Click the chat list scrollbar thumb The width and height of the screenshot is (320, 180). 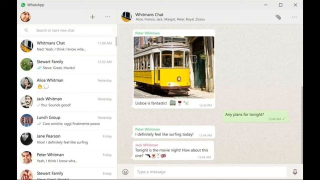pyautogui.click(x=116, y=41)
